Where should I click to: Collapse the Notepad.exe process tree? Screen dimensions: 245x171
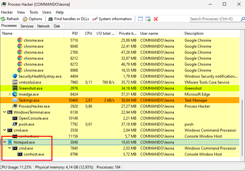pos(4,142)
